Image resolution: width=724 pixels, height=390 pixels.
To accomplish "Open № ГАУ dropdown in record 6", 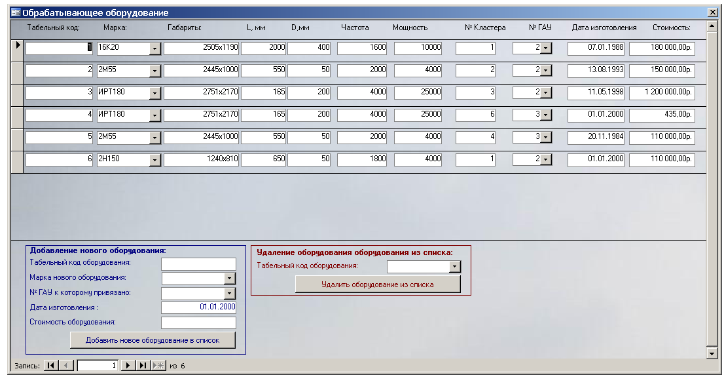I will coord(546,159).
